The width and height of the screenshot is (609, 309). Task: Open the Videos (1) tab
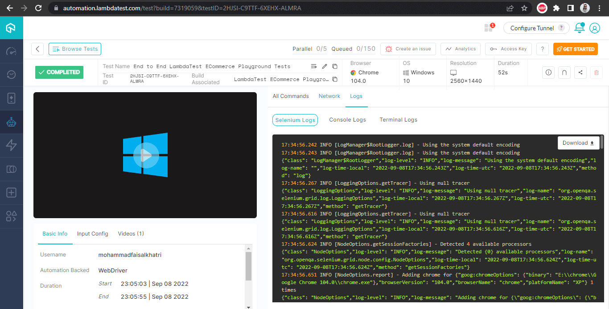tap(131, 233)
